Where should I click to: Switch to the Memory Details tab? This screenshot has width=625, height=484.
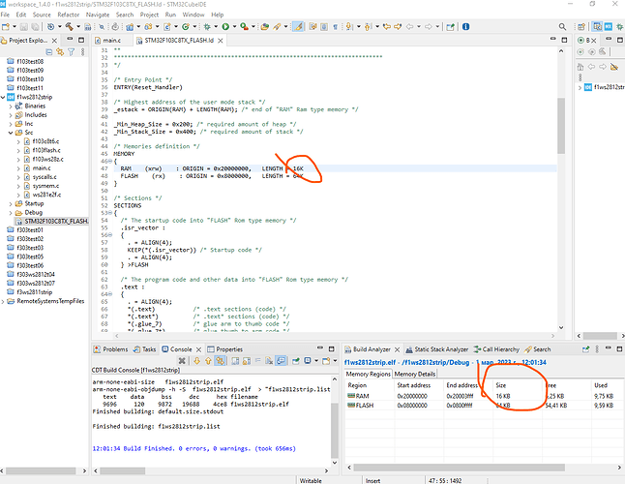coord(414,374)
